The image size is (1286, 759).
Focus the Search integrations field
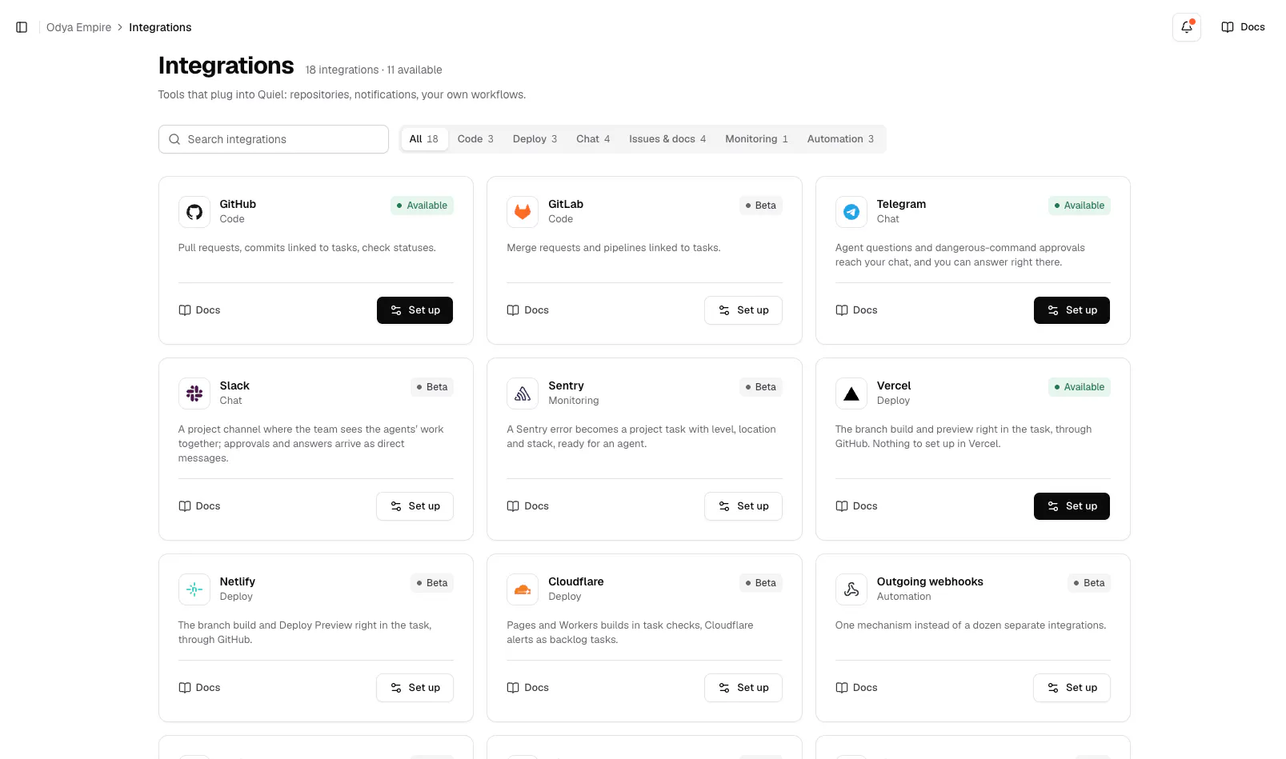click(x=274, y=139)
